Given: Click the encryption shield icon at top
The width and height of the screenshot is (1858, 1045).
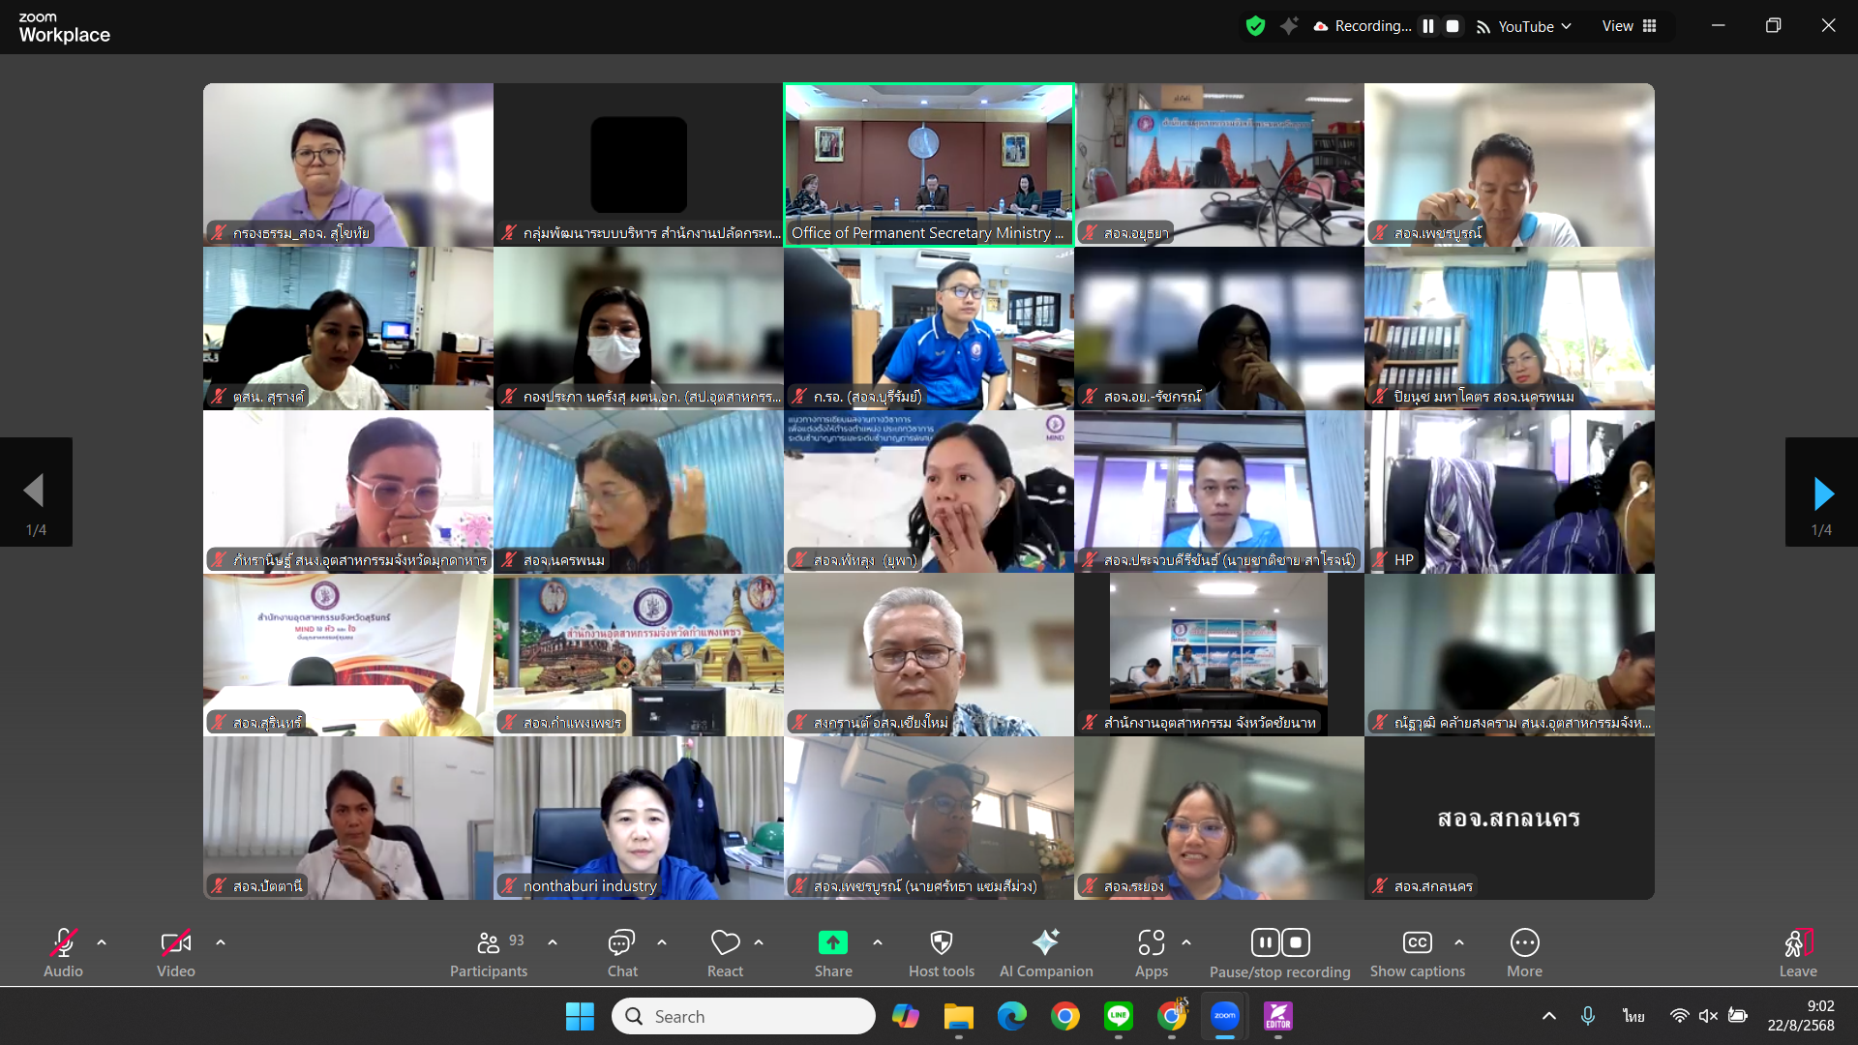Looking at the screenshot, I should 1255,26.
